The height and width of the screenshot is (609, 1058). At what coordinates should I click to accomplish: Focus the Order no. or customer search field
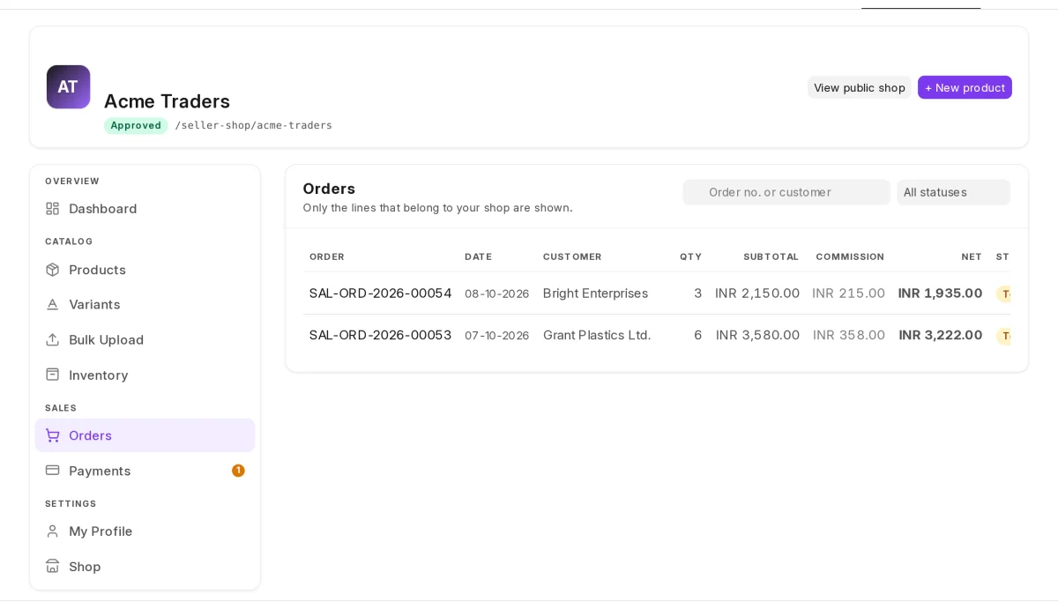[x=786, y=192]
